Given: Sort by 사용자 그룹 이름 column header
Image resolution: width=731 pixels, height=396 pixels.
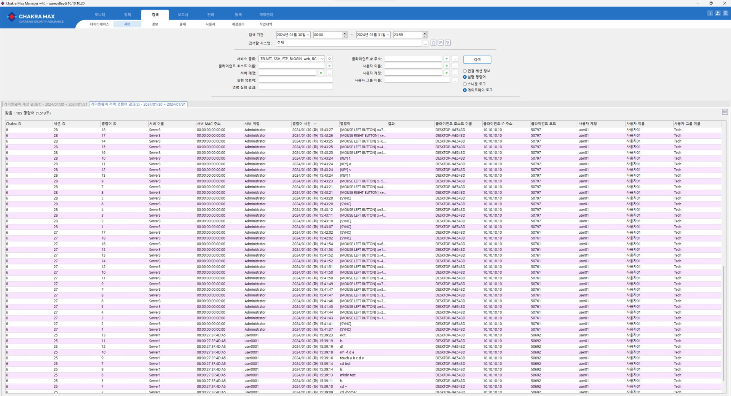Looking at the screenshot, I should click(697, 124).
